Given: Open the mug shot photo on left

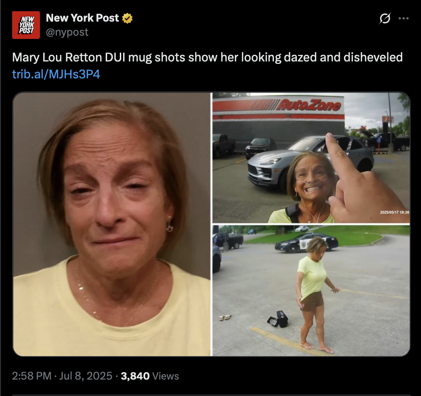Looking at the screenshot, I should point(112,224).
